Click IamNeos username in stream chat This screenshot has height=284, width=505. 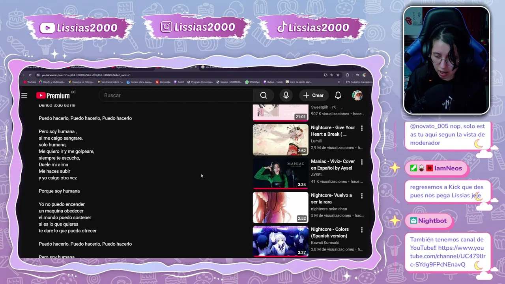click(448, 168)
